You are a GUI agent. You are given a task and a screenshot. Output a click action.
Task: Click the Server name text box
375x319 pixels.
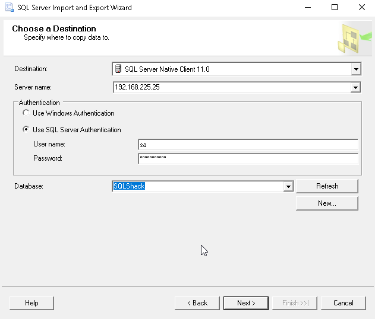(231, 87)
